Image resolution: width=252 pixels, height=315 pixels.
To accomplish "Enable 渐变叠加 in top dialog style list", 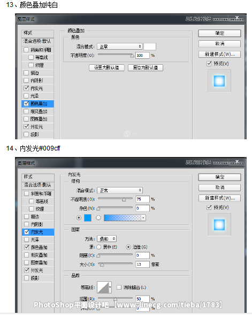I will click(x=26, y=111).
